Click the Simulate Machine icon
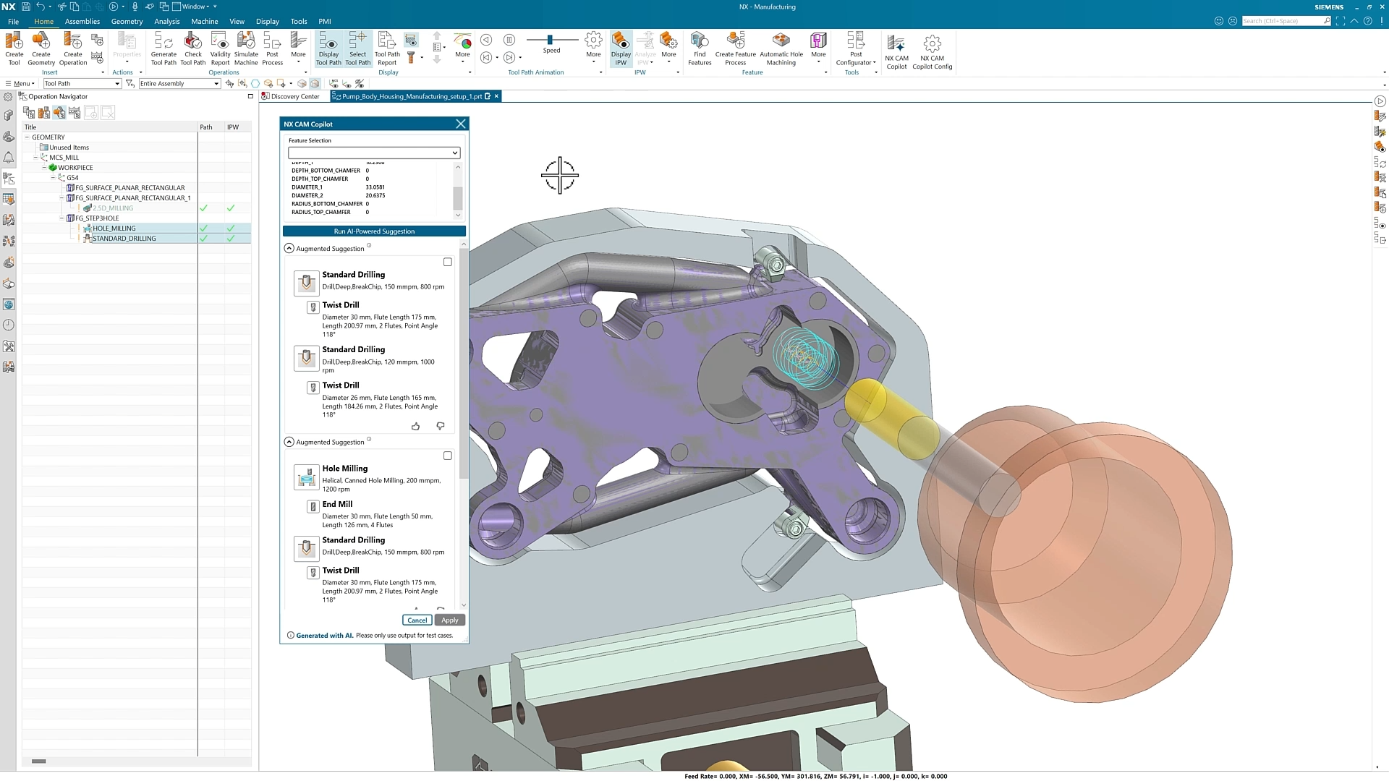Viewport: 1389px width, 781px height. coord(246,41)
